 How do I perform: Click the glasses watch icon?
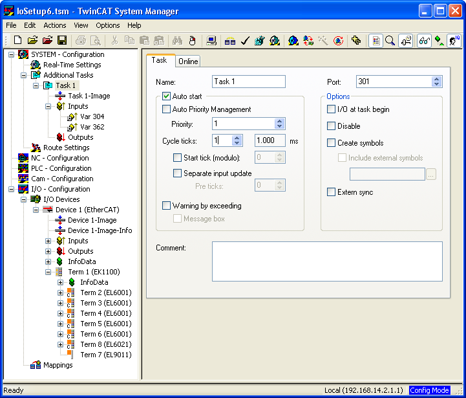pyautogui.click(x=425, y=41)
